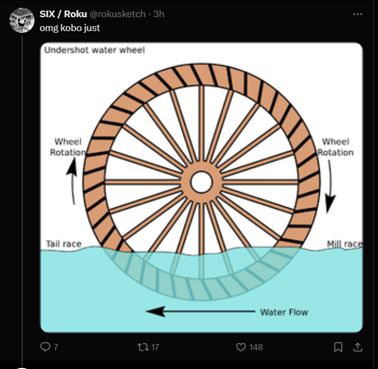Bookmark this tweet
Viewport: 378px width, 369px height.
(338, 347)
